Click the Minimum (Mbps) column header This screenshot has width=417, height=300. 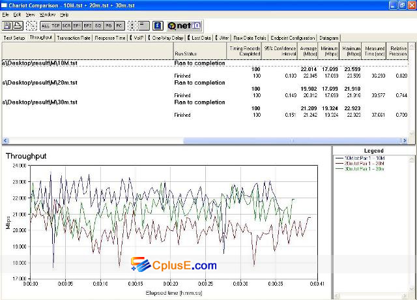coord(328,51)
